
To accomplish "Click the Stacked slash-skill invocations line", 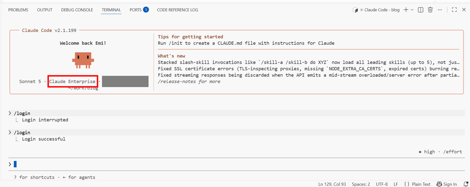I will [x=308, y=62].
